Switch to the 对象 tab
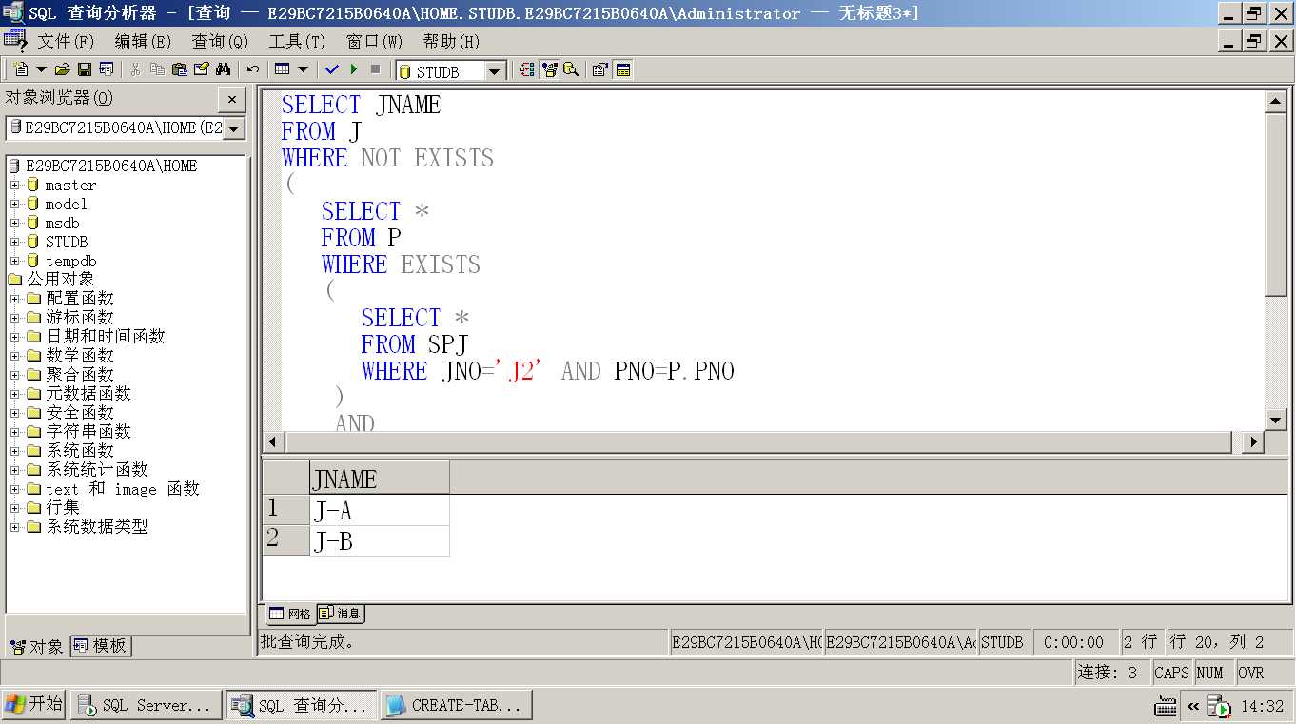Screen dimensions: 1296x724 pyautogui.click(x=37, y=646)
